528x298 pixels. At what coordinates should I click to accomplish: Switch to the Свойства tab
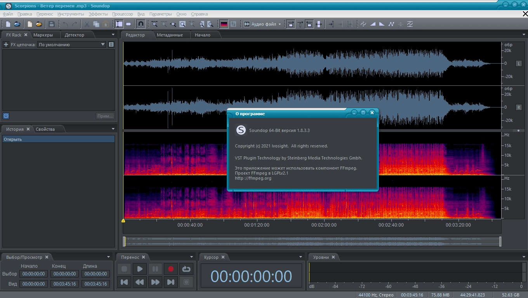click(45, 129)
